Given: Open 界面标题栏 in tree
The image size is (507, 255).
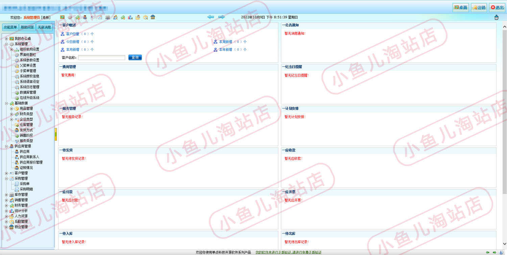Looking at the screenshot, I should [28, 55].
